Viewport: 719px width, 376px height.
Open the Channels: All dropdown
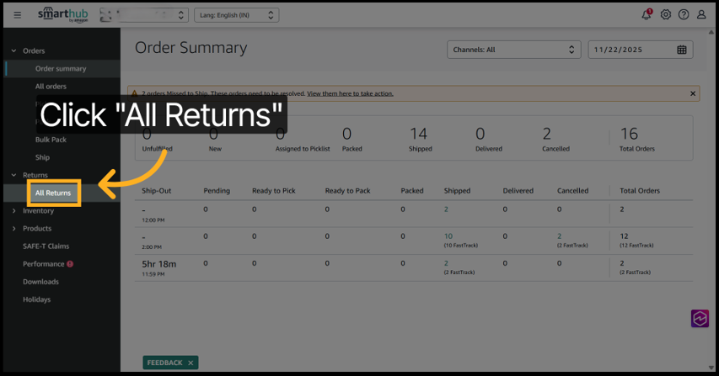tap(513, 50)
